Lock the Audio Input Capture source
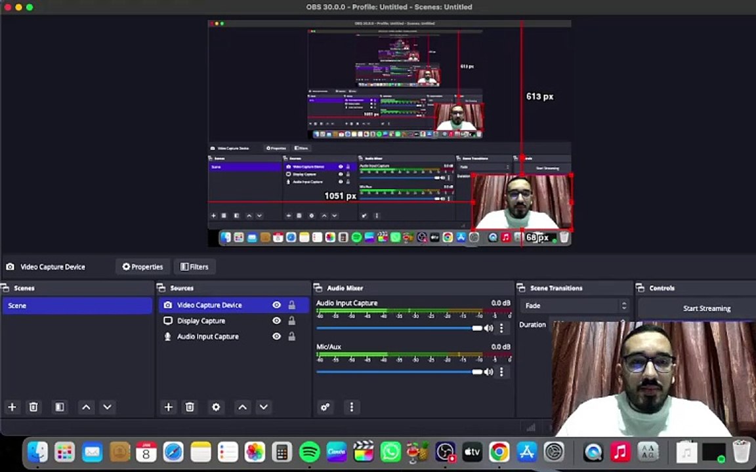This screenshot has width=756, height=472. [x=291, y=337]
